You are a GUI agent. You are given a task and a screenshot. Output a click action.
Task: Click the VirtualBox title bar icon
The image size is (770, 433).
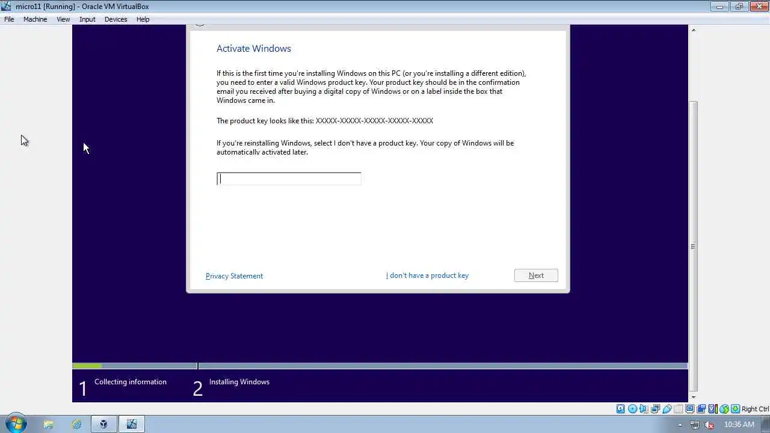point(7,7)
